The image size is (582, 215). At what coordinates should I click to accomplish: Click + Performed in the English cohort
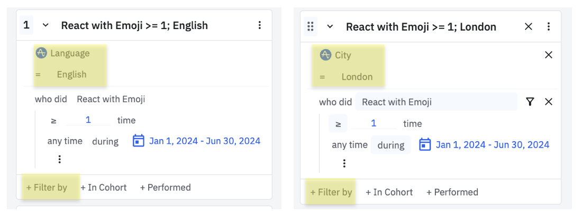pyautogui.click(x=165, y=188)
